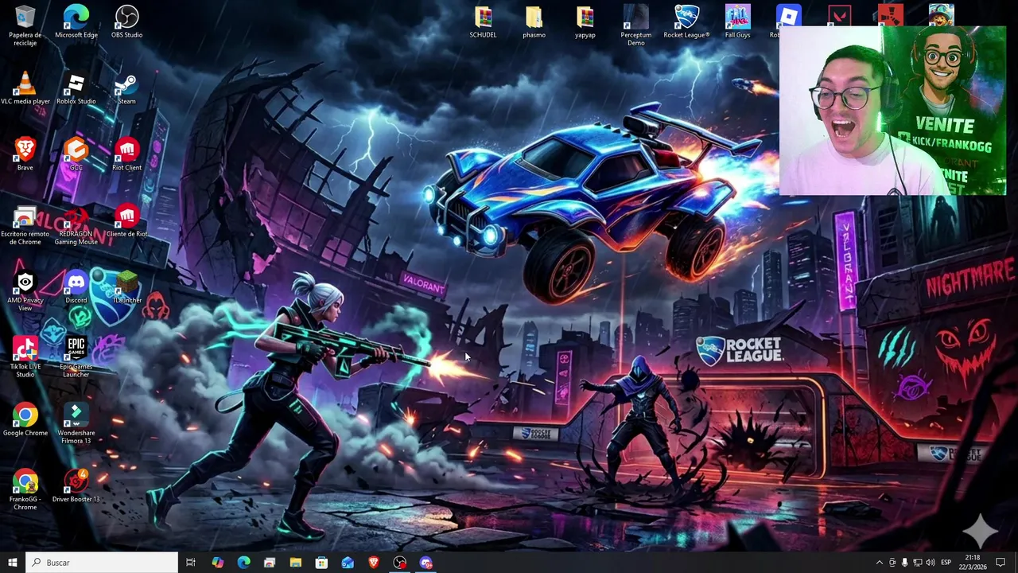This screenshot has height=573, width=1018.
Task: Open the Windows Start menu
Action: point(12,563)
